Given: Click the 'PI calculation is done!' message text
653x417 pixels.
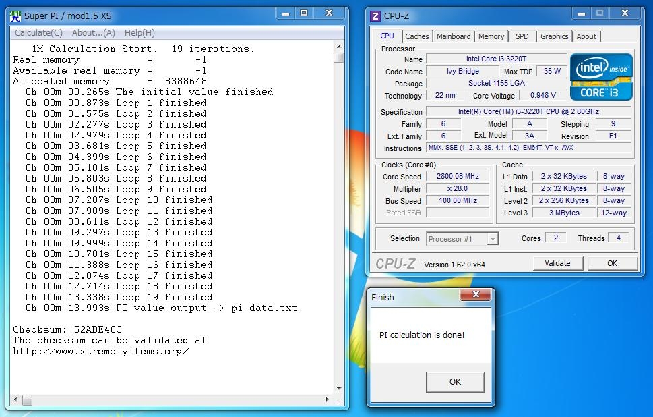Looking at the screenshot, I should (421, 335).
